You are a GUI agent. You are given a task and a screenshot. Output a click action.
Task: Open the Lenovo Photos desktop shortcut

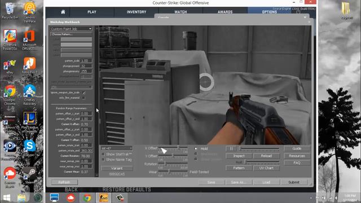point(10,123)
